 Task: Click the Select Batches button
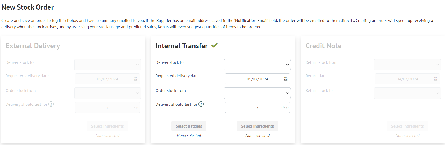pyautogui.click(x=189, y=126)
